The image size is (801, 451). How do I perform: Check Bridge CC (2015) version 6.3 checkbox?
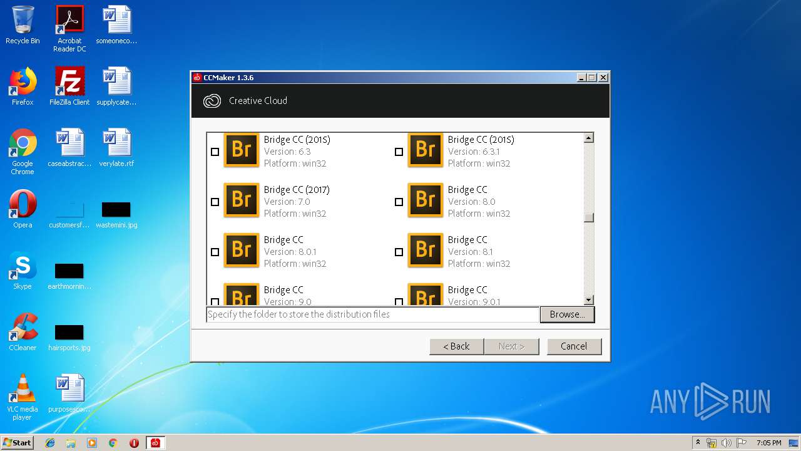click(215, 152)
